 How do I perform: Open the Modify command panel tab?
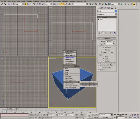tap(102, 8)
